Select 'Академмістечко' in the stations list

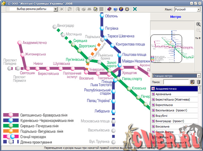coord(174,89)
